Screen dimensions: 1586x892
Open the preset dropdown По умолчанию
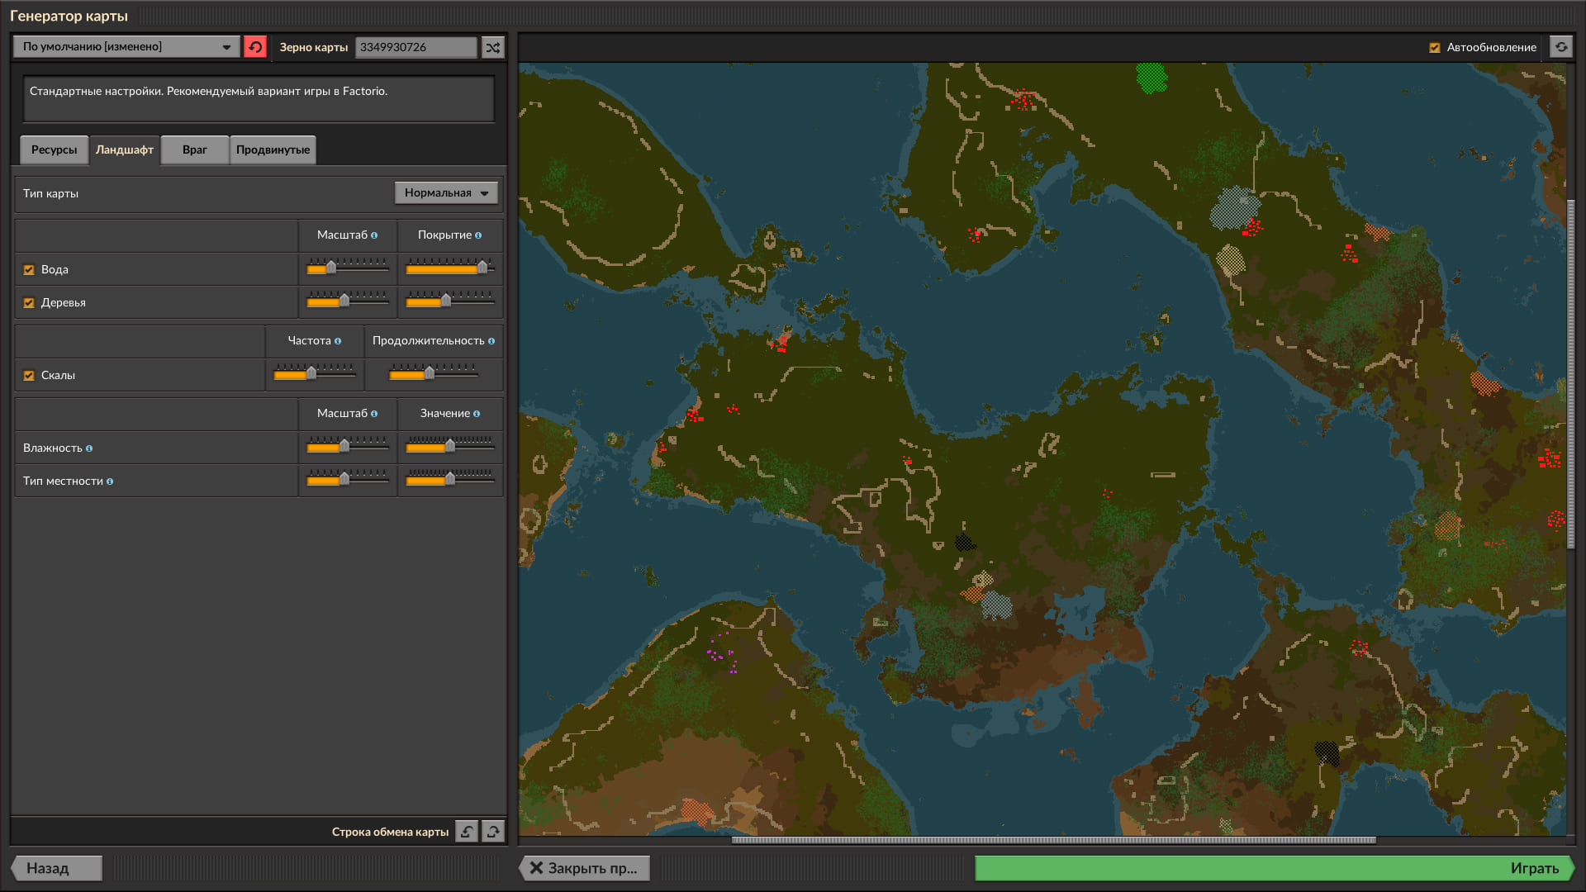pos(126,47)
